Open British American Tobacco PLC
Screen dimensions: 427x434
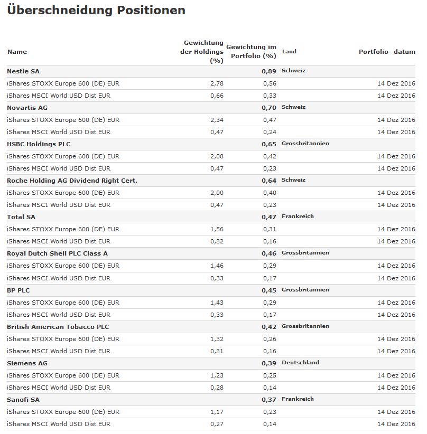pyautogui.click(x=58, y=326)
